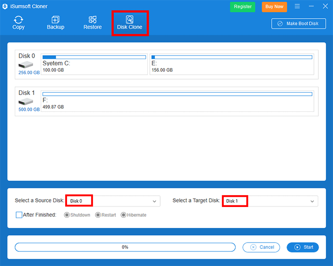Open the hamburger menu icon
The image size is (333, 266).
click(297, 6)
